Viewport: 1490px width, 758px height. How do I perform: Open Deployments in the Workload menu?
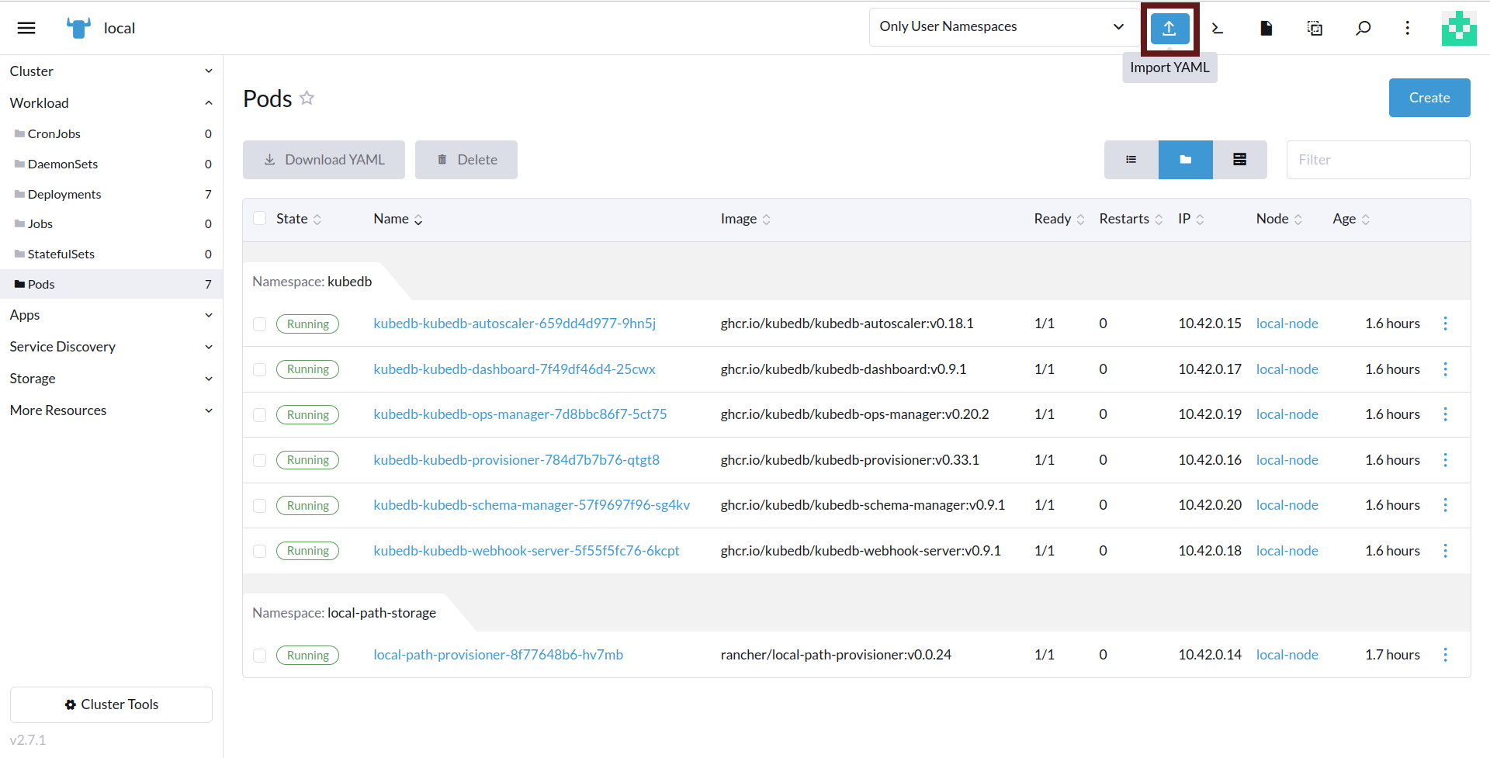pyautogui.click(x=64, y=194)
